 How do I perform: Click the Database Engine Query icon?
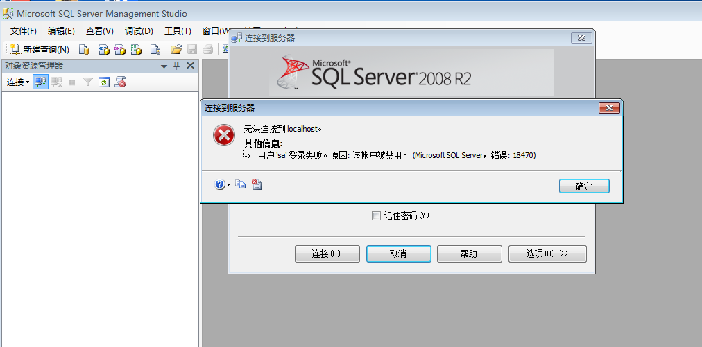84,49
